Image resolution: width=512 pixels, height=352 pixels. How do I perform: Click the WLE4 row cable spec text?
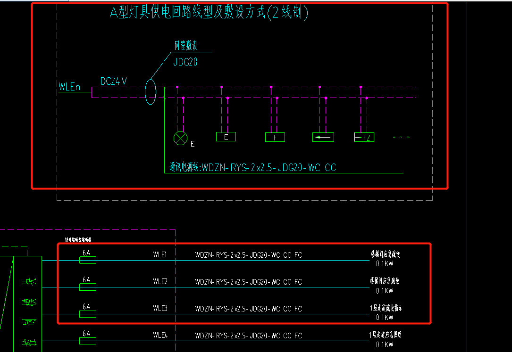[x=249, y=336]
